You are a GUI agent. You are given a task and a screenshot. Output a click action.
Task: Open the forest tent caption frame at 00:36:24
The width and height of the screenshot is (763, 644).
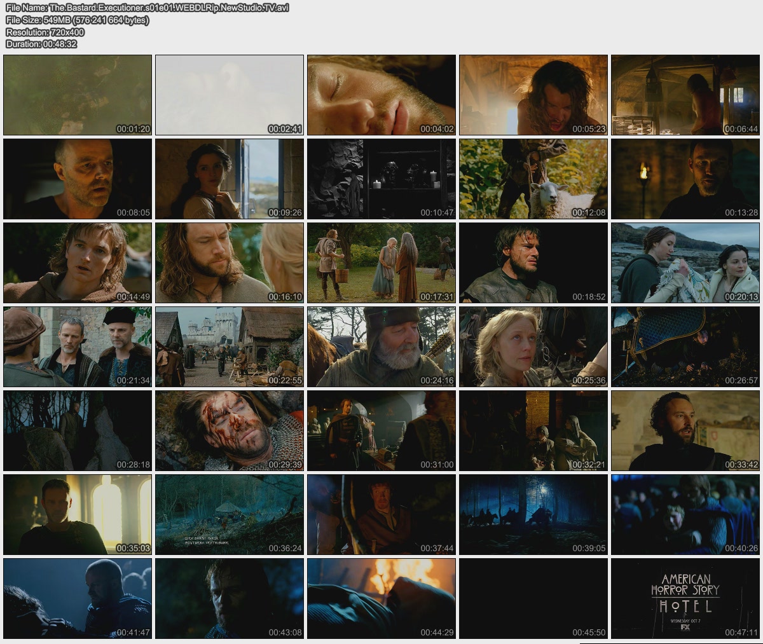click(x=230, y=515)
